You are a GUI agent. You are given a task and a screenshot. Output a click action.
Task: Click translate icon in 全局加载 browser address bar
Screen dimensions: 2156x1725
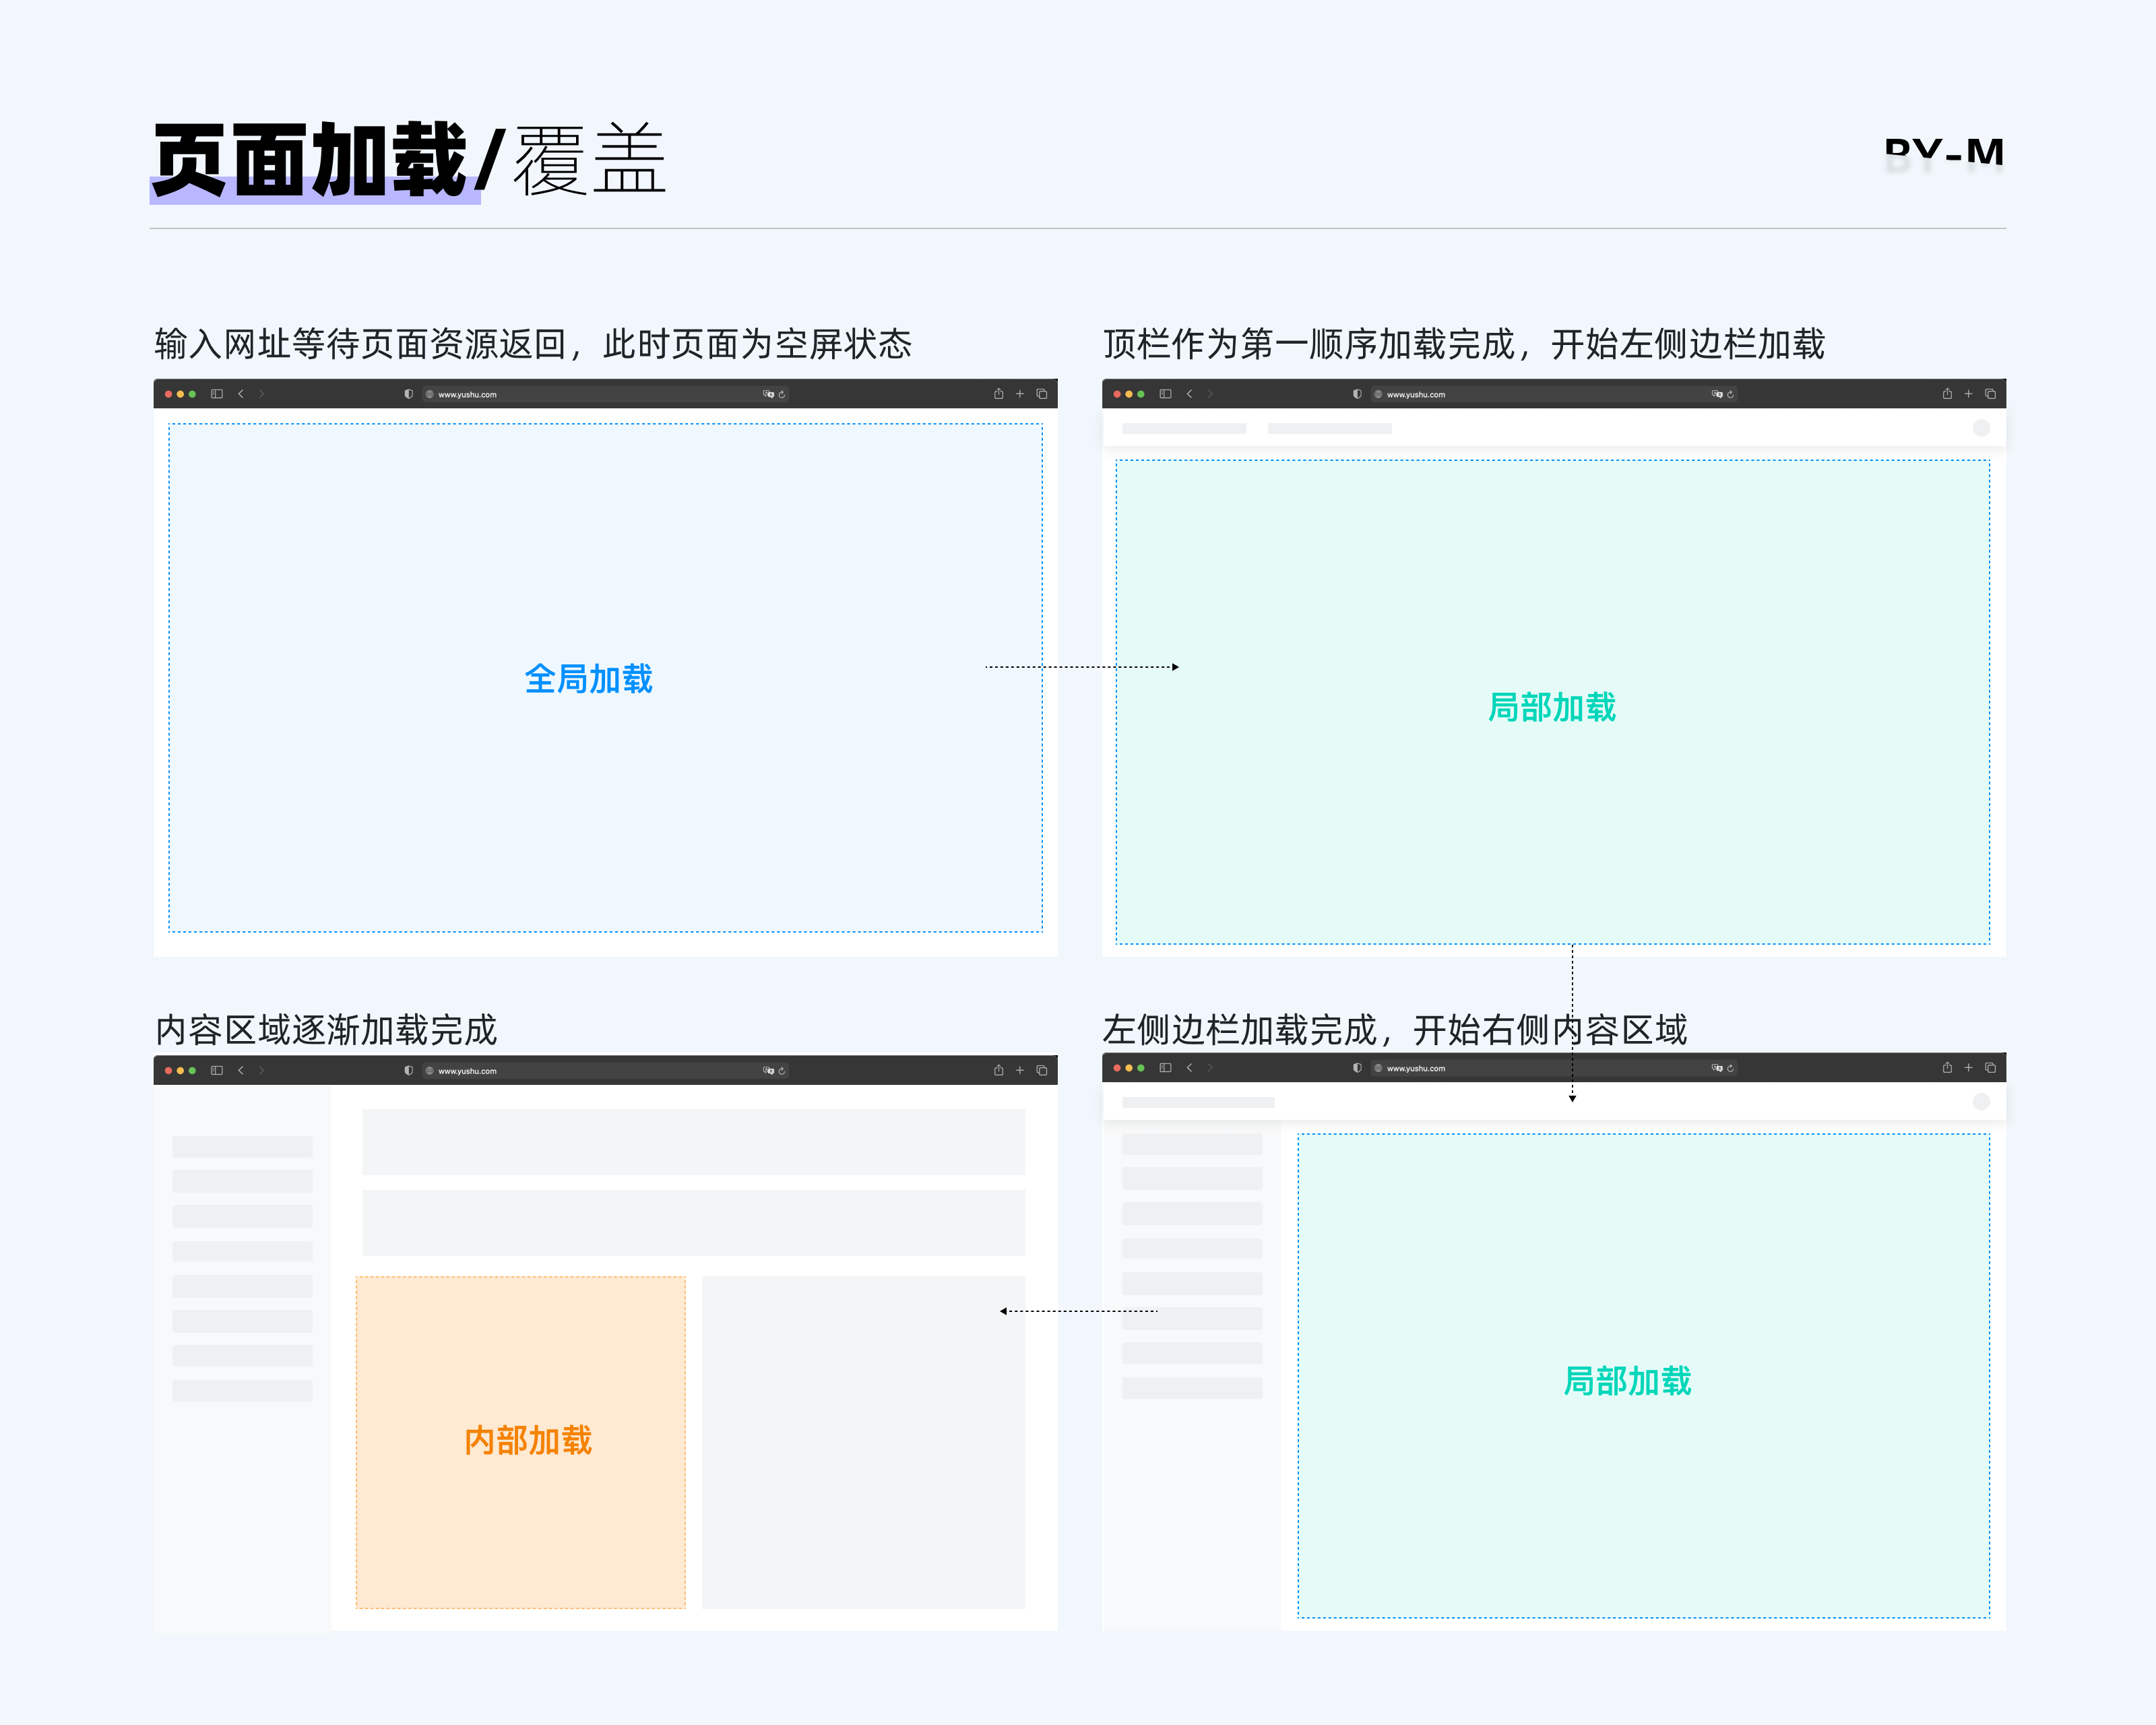768,394
